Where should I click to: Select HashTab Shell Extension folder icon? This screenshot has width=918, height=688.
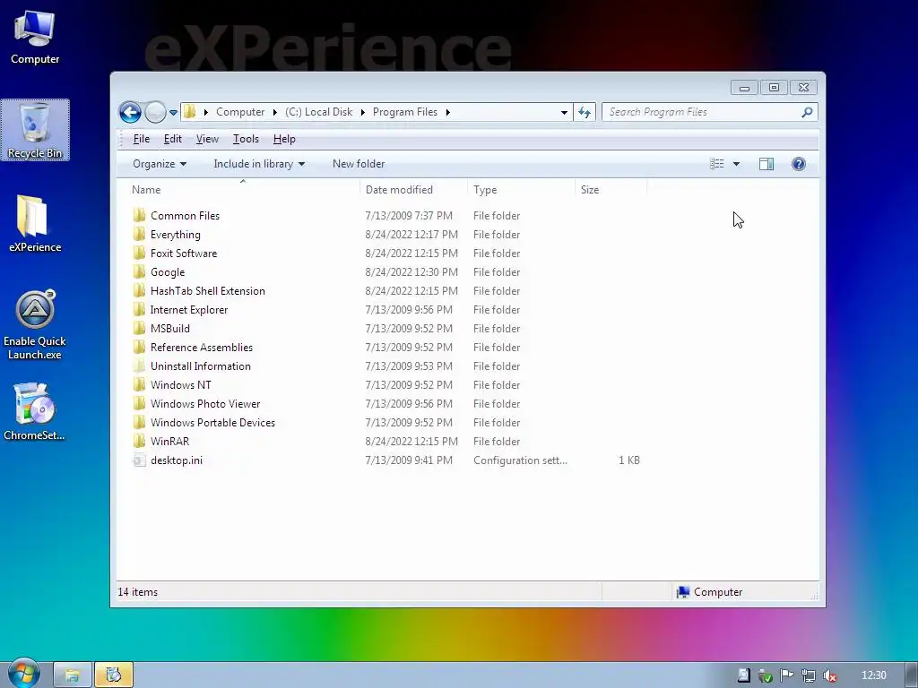click(139, 291)
